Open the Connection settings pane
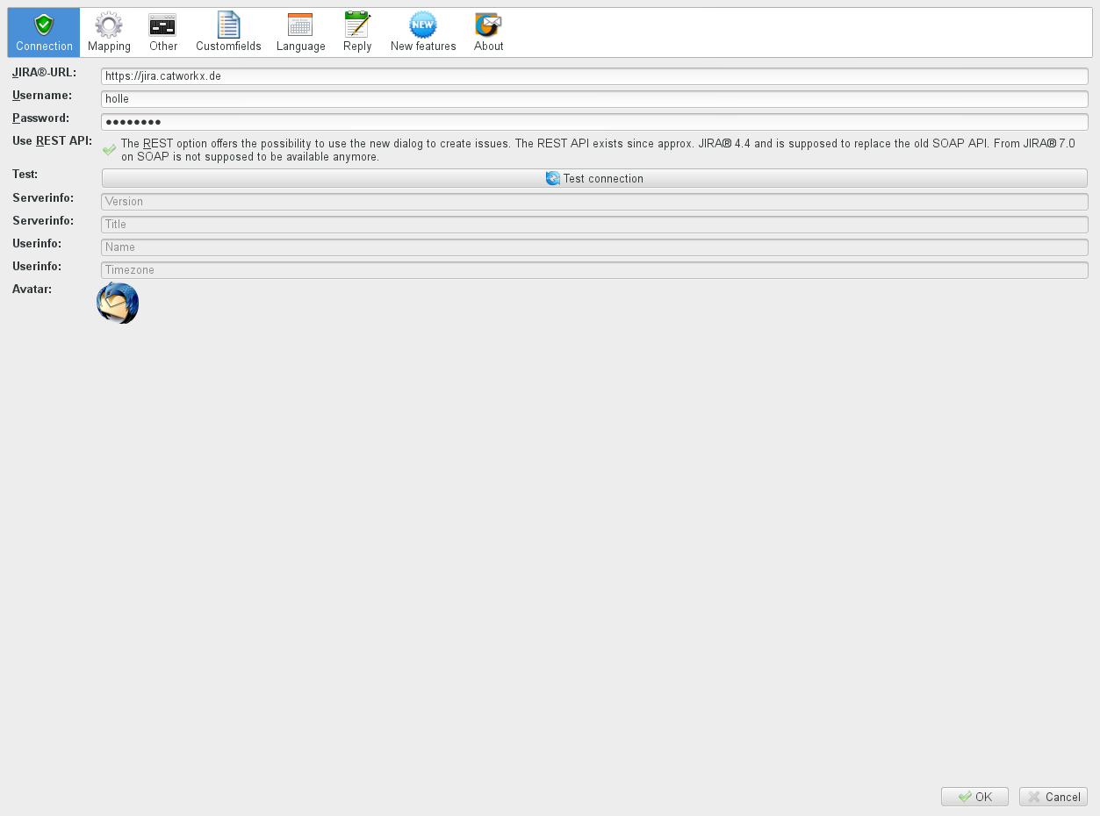Screen dimensions: 1100x816 (x=44, y=32)
